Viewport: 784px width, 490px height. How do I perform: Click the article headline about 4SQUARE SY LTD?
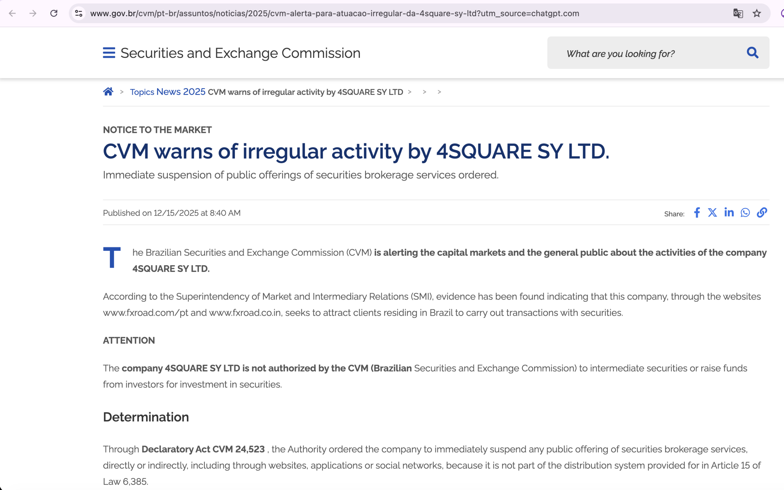click(356, 151)
